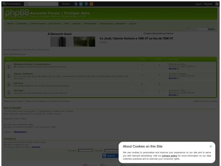The image size is (221, 166).
Task: Open Latest images menu item
Action: click(37, 24)
